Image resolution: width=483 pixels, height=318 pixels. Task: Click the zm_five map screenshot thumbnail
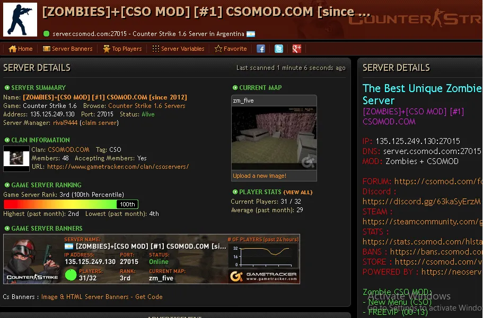coord(274,138)
